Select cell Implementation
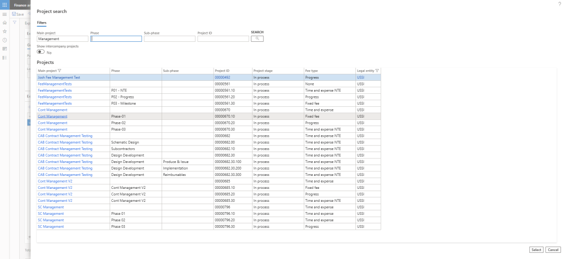 tap(188, 168)
